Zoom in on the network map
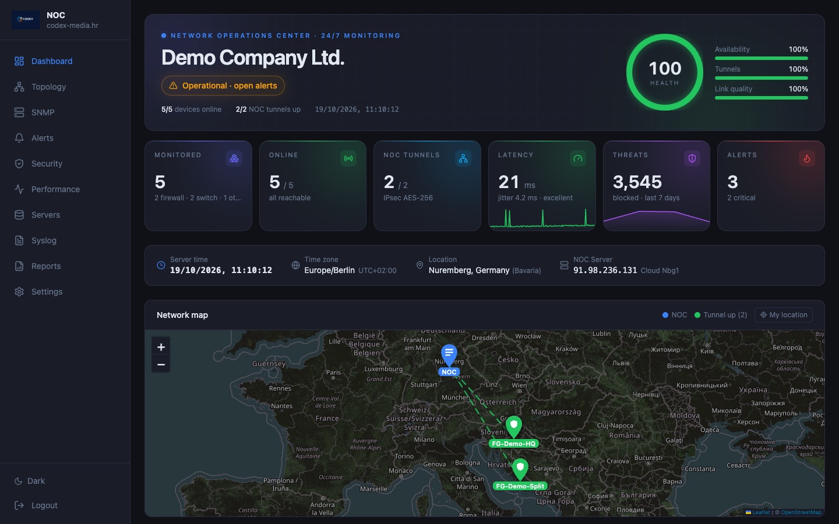Image resolution: width=839 pixels, height=524 pixels. tap(161, 347)
